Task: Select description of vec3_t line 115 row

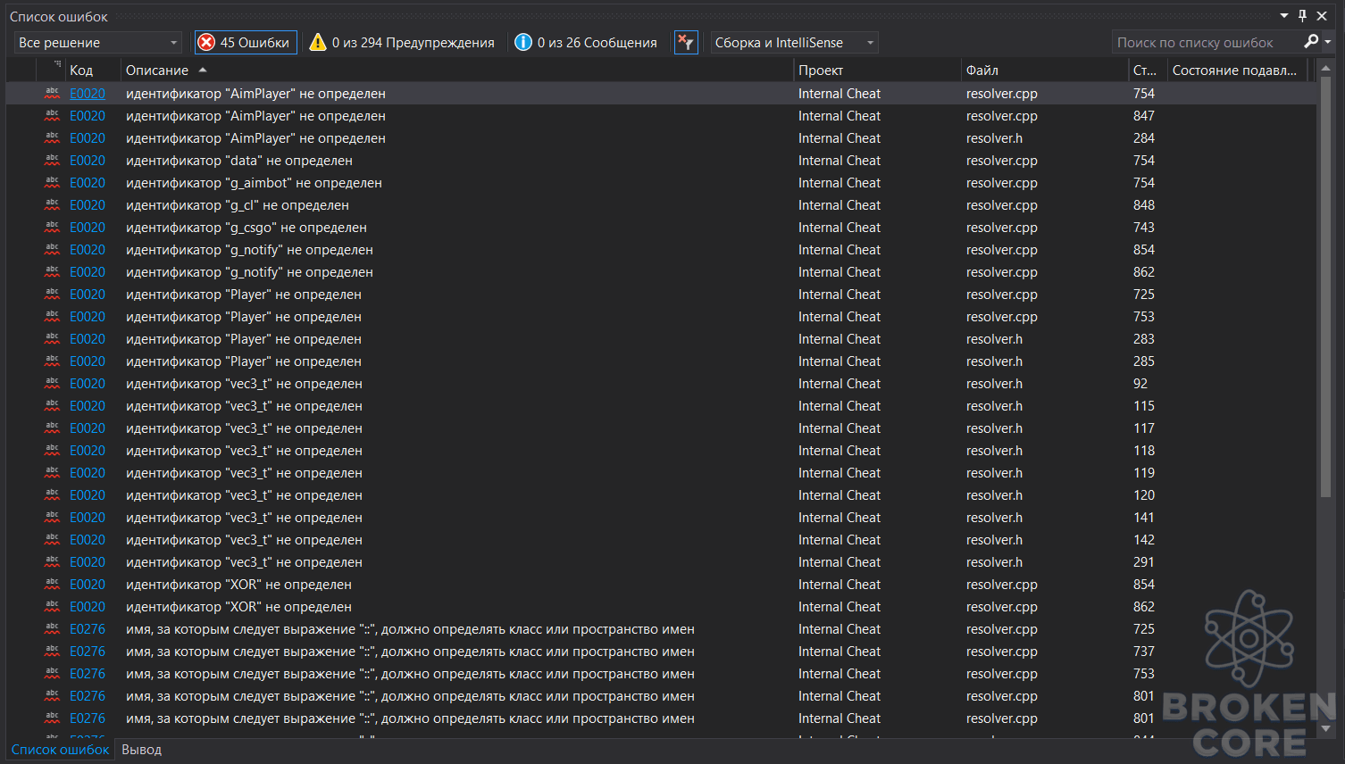Action: (244, 406)
